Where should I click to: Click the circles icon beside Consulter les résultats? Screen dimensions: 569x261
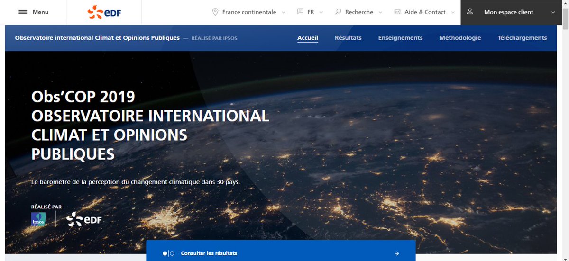coord(168,253)
